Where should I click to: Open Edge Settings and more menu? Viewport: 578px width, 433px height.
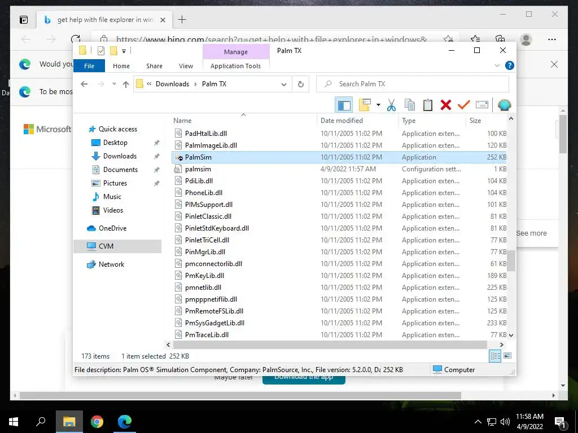coord(552,39)
